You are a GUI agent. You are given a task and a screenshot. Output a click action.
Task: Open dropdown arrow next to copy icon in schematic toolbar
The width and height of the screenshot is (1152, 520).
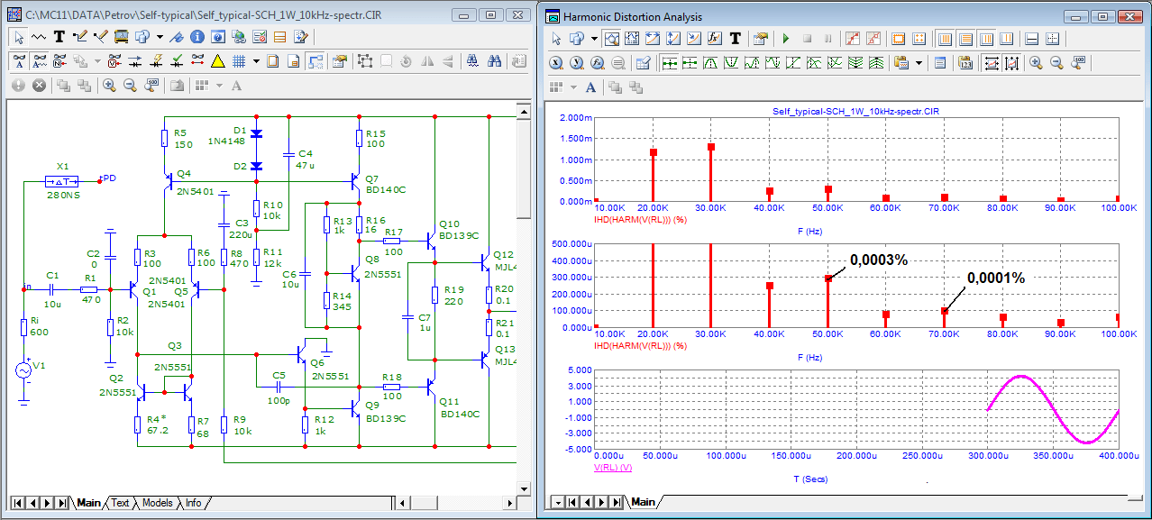pyautogui.click(x=160, y=37)
